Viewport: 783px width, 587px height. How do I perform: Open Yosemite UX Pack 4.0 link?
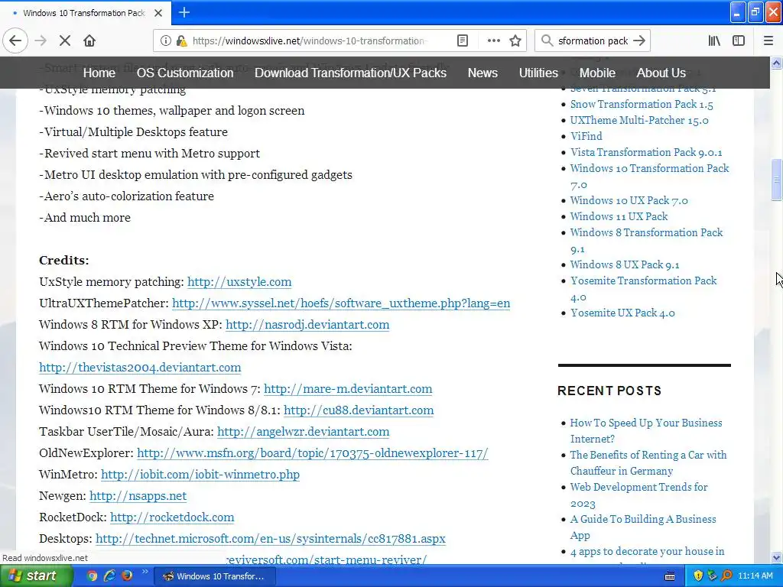(622, 313)
